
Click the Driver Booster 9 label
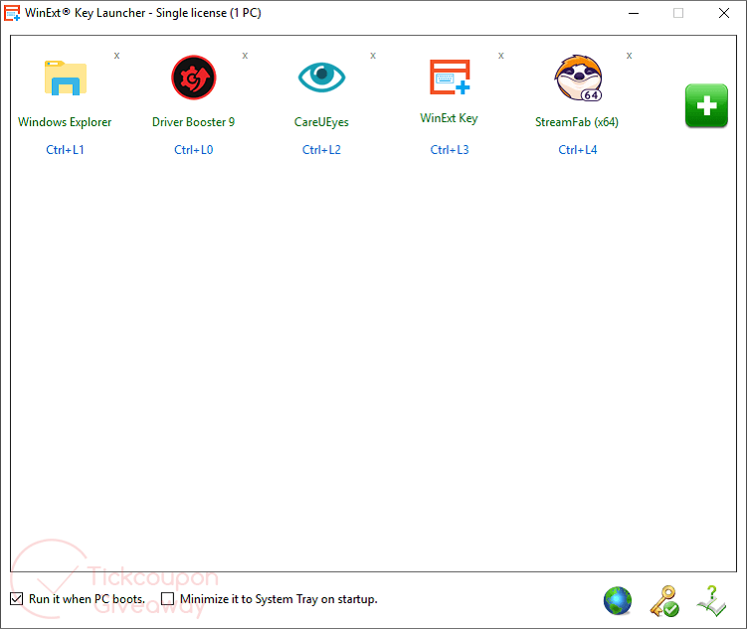pyautogui.click(x=193, y=122)
